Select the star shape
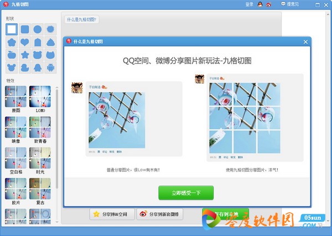Viewport: 332px width, 236px height. [25, 55]
